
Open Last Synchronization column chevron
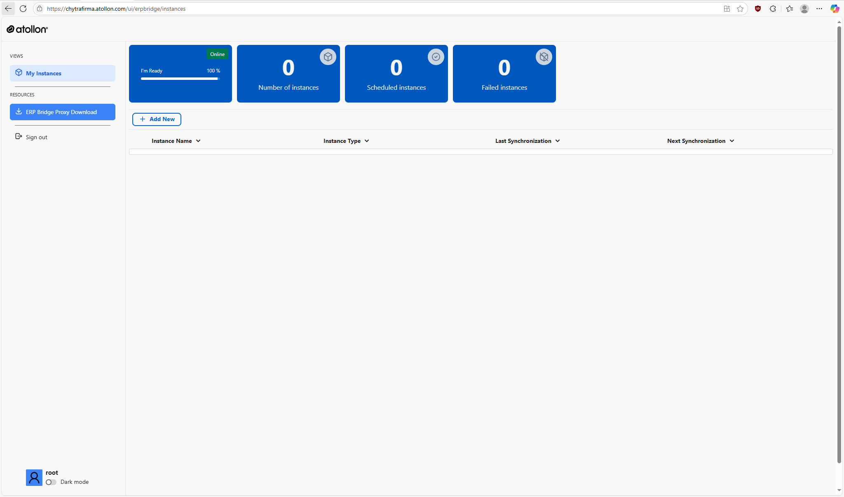[x=558, y=141]
